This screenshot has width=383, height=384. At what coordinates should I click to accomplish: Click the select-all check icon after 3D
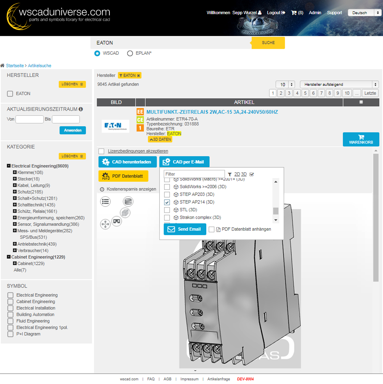point(252,175)
